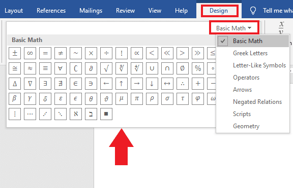Insert the greater than symbol
The width and height of the screenshot is (293, 188).
[x=183, y=53]
